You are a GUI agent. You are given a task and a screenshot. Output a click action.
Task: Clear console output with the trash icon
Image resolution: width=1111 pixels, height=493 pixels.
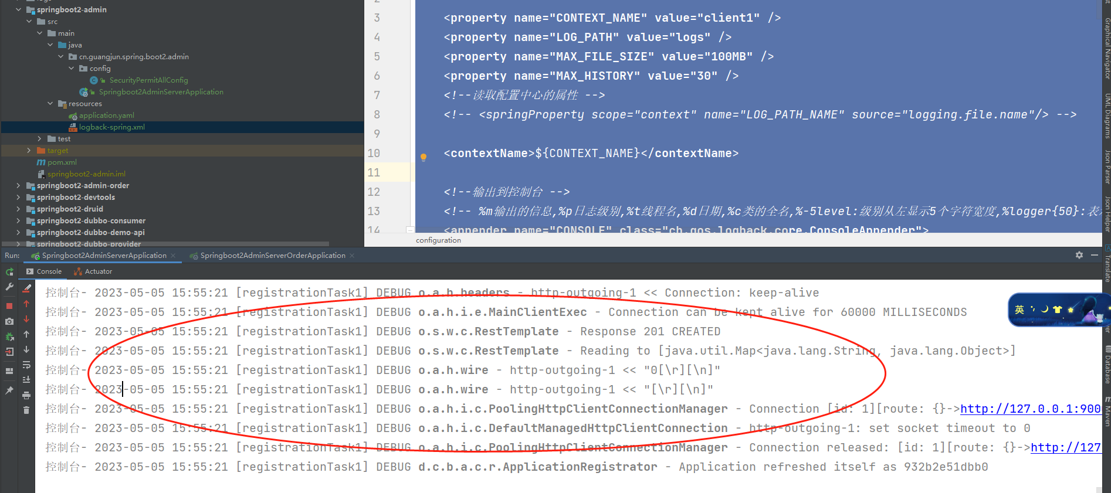pyautogui.click(x=26, y=410)
